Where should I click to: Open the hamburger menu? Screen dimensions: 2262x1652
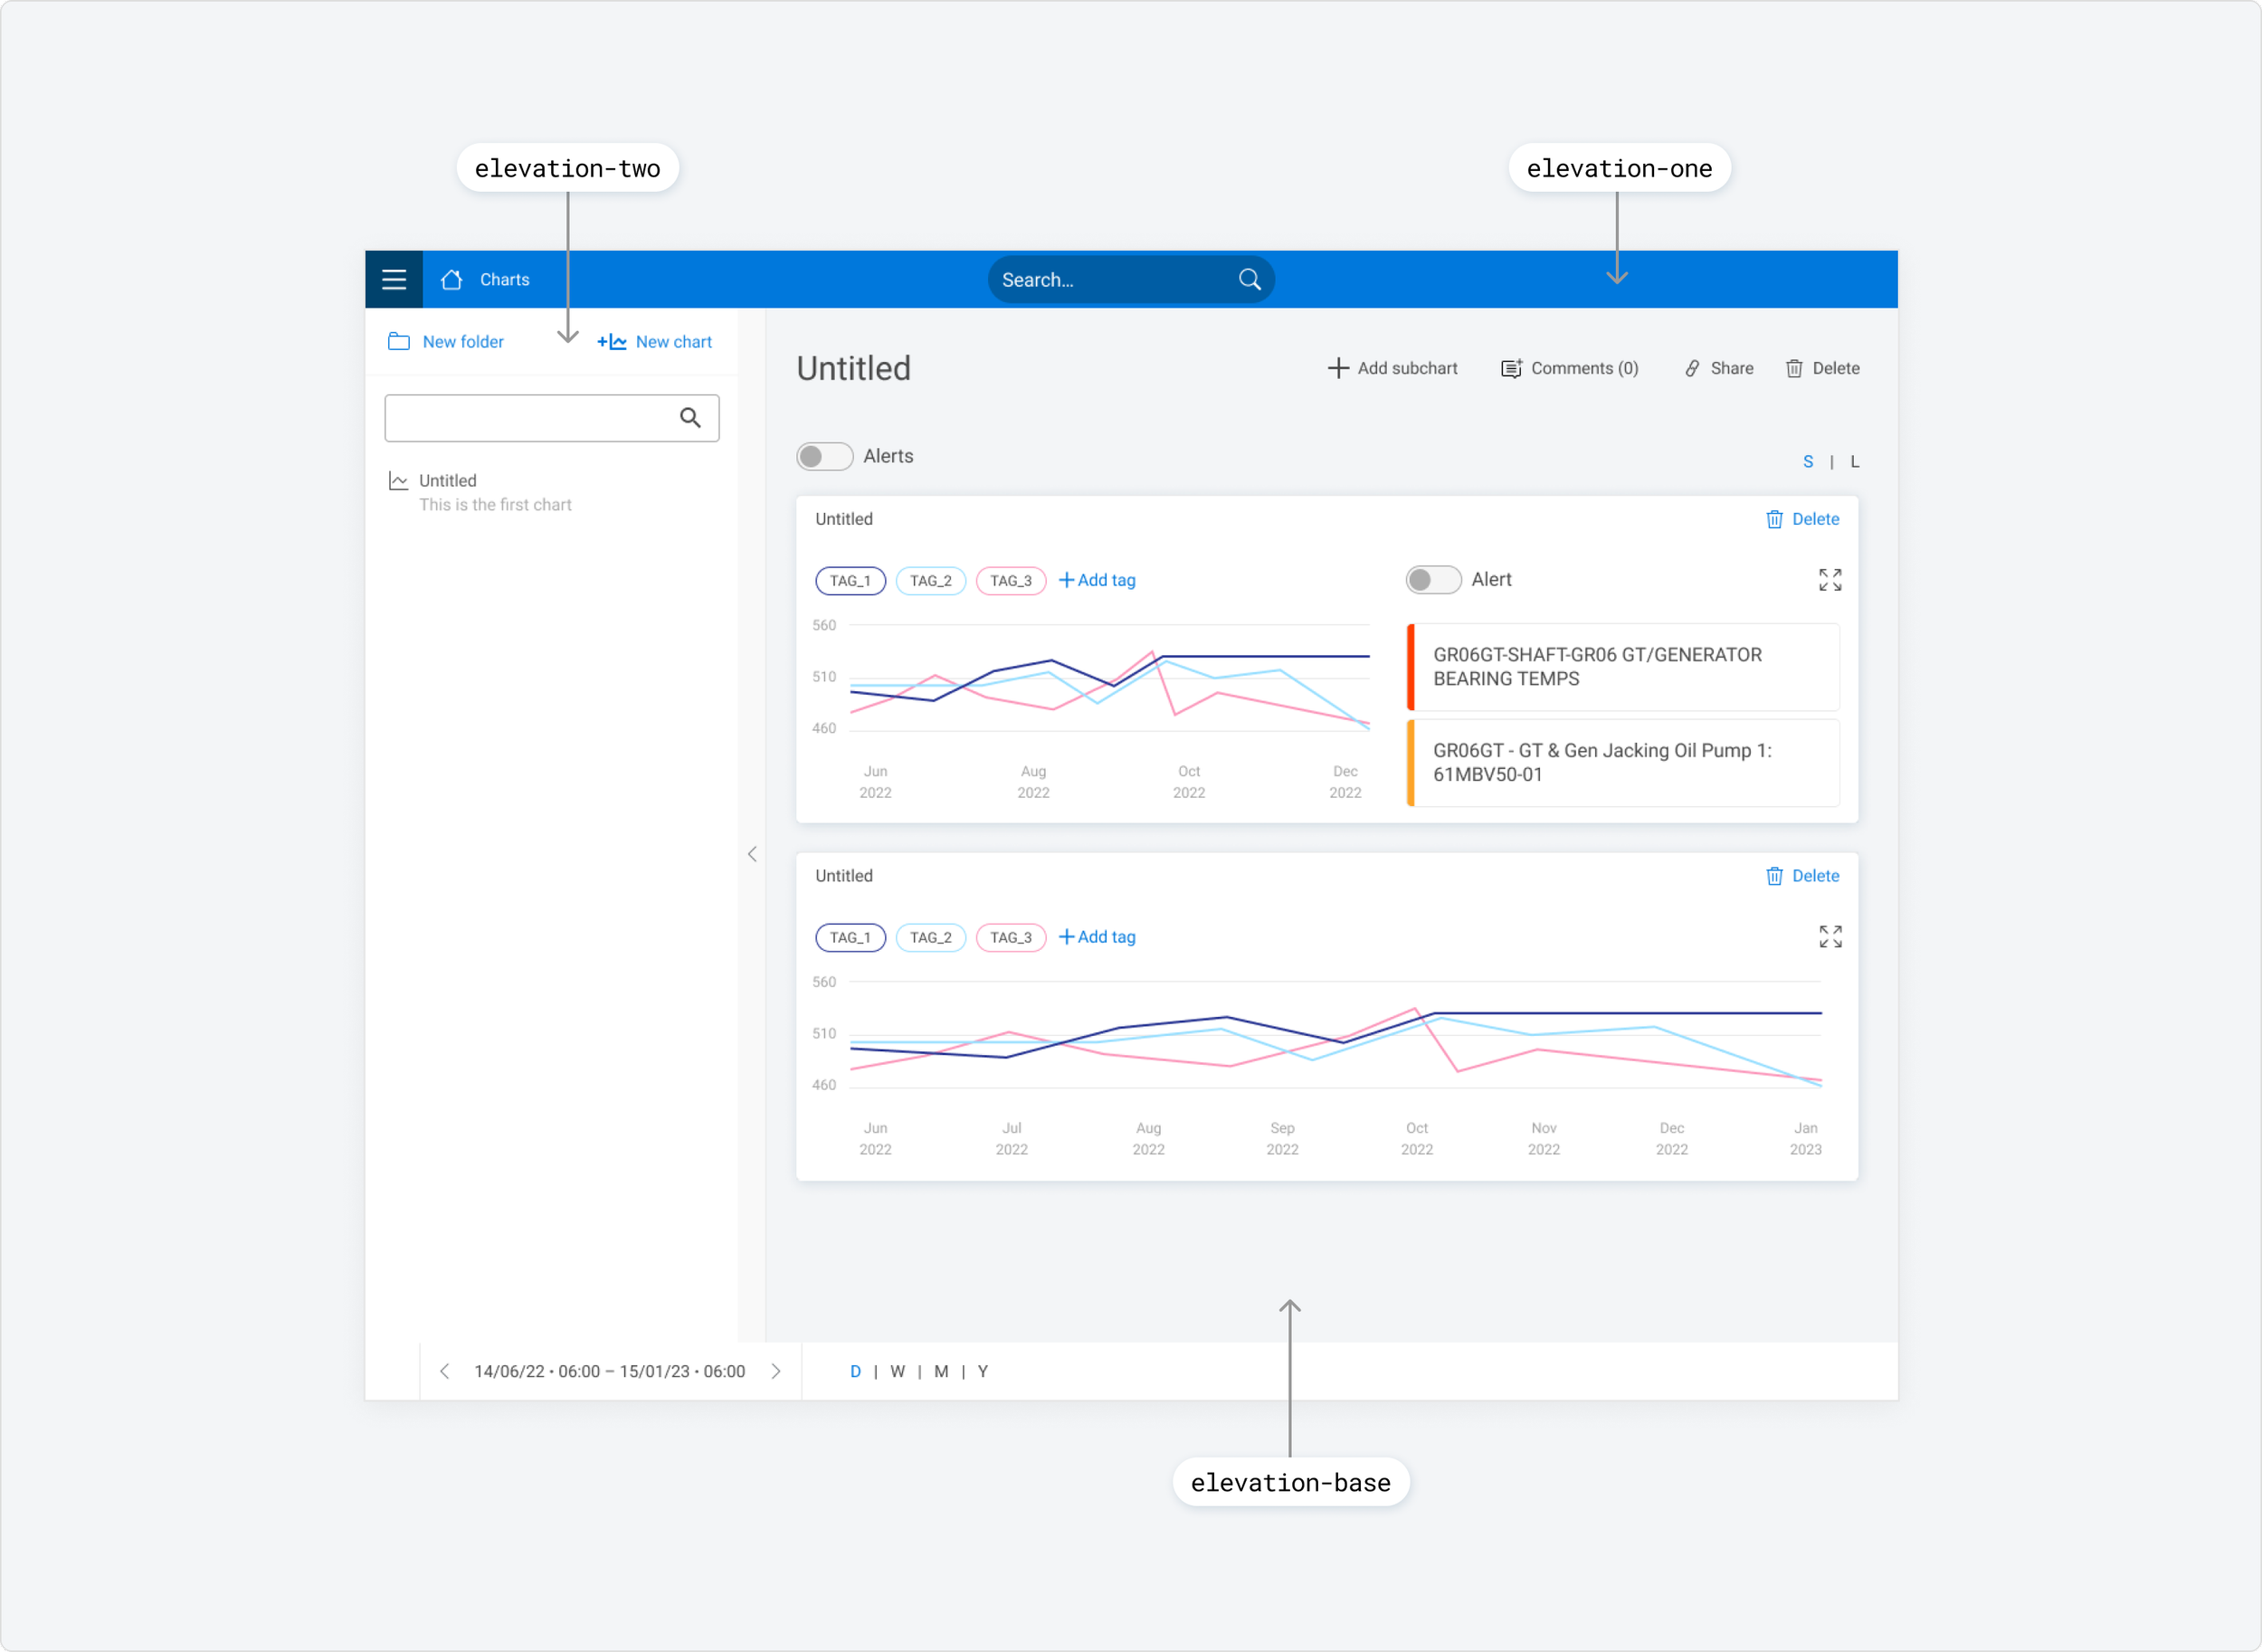[x=394, y=280]
